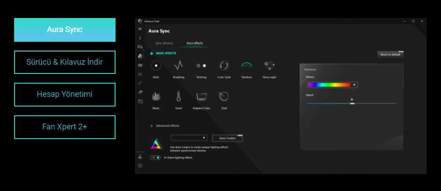This screenshot has height=191, width=441.
Task: Open the Fan Xpert 2+ tab
Action: pos(65,127)
